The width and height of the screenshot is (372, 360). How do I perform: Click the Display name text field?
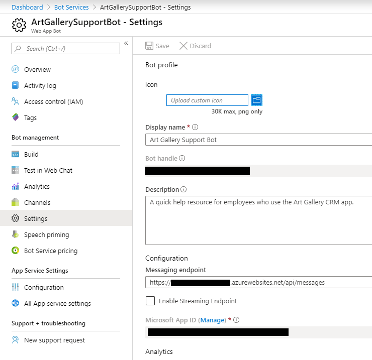click(258, 140)
